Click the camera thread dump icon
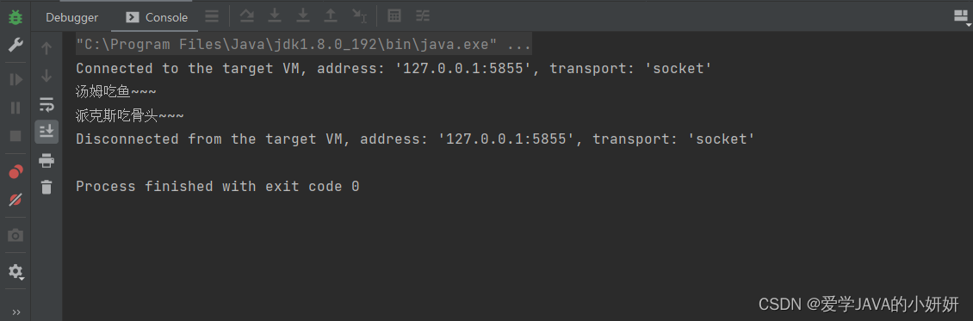This screenshot has height=321, width=973. pos(15,236)
